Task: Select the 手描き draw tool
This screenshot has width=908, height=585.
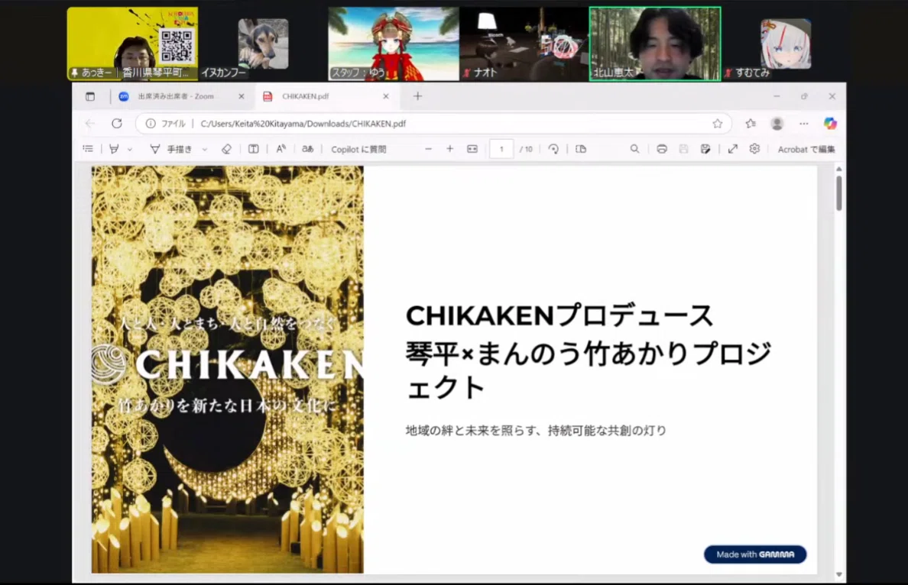Action: click(x=171, y=149)
